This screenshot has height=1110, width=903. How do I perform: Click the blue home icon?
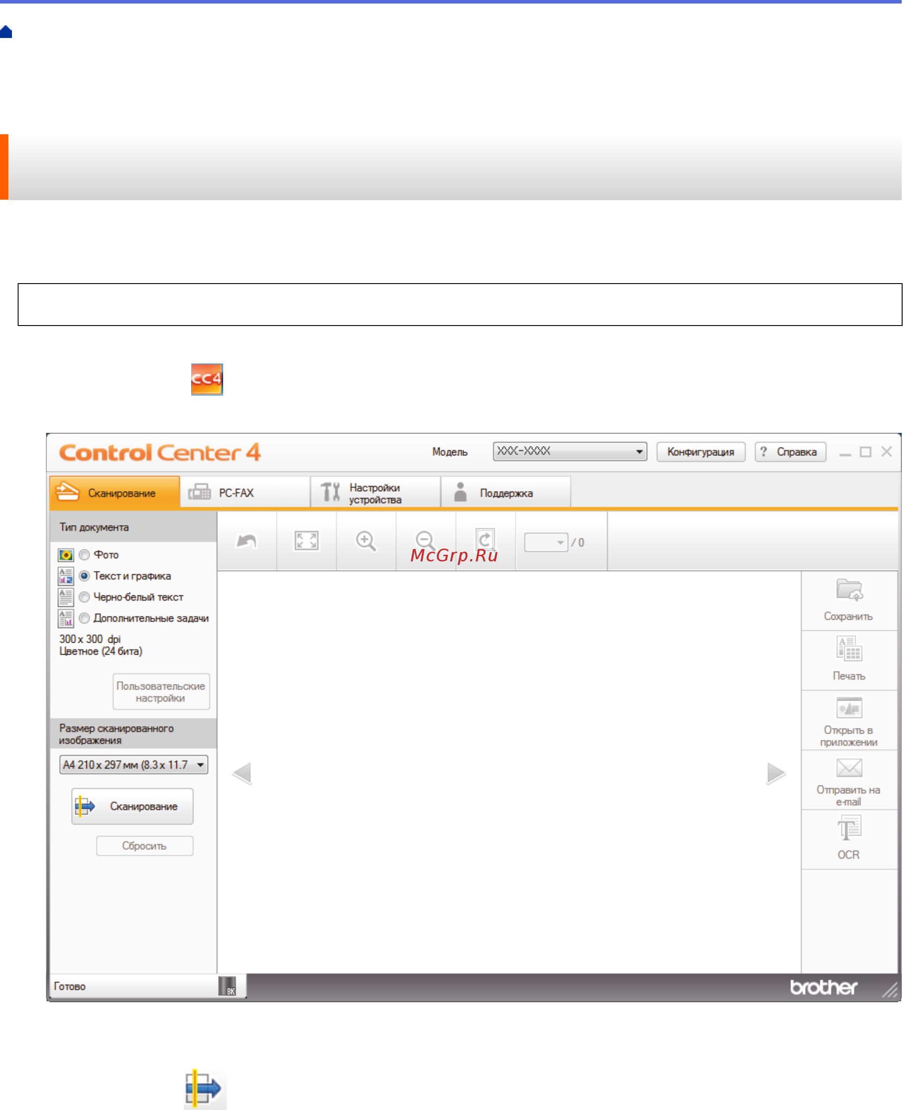(6, 32)
